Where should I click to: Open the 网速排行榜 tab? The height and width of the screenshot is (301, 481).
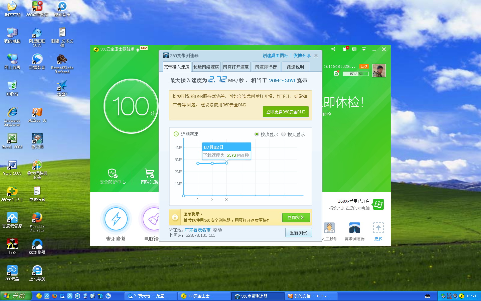pyautogui.click(x=266, y=67)
